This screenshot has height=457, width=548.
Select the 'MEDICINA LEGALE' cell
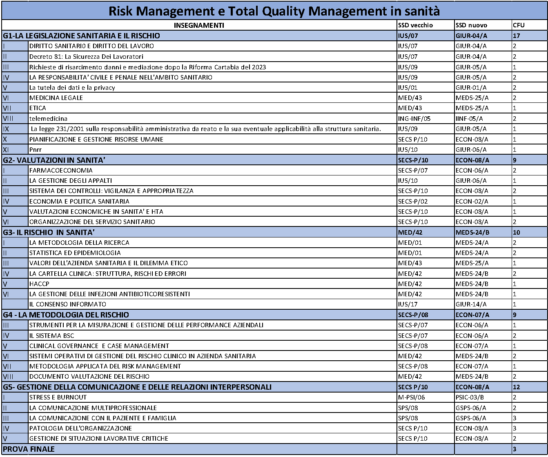click(212, 98)
